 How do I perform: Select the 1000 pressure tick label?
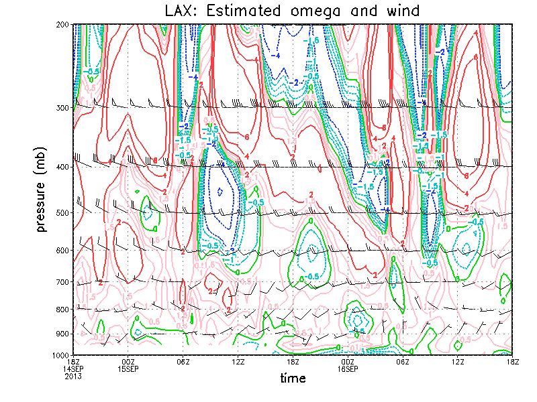pyautogui.click(x=60, y=355)
